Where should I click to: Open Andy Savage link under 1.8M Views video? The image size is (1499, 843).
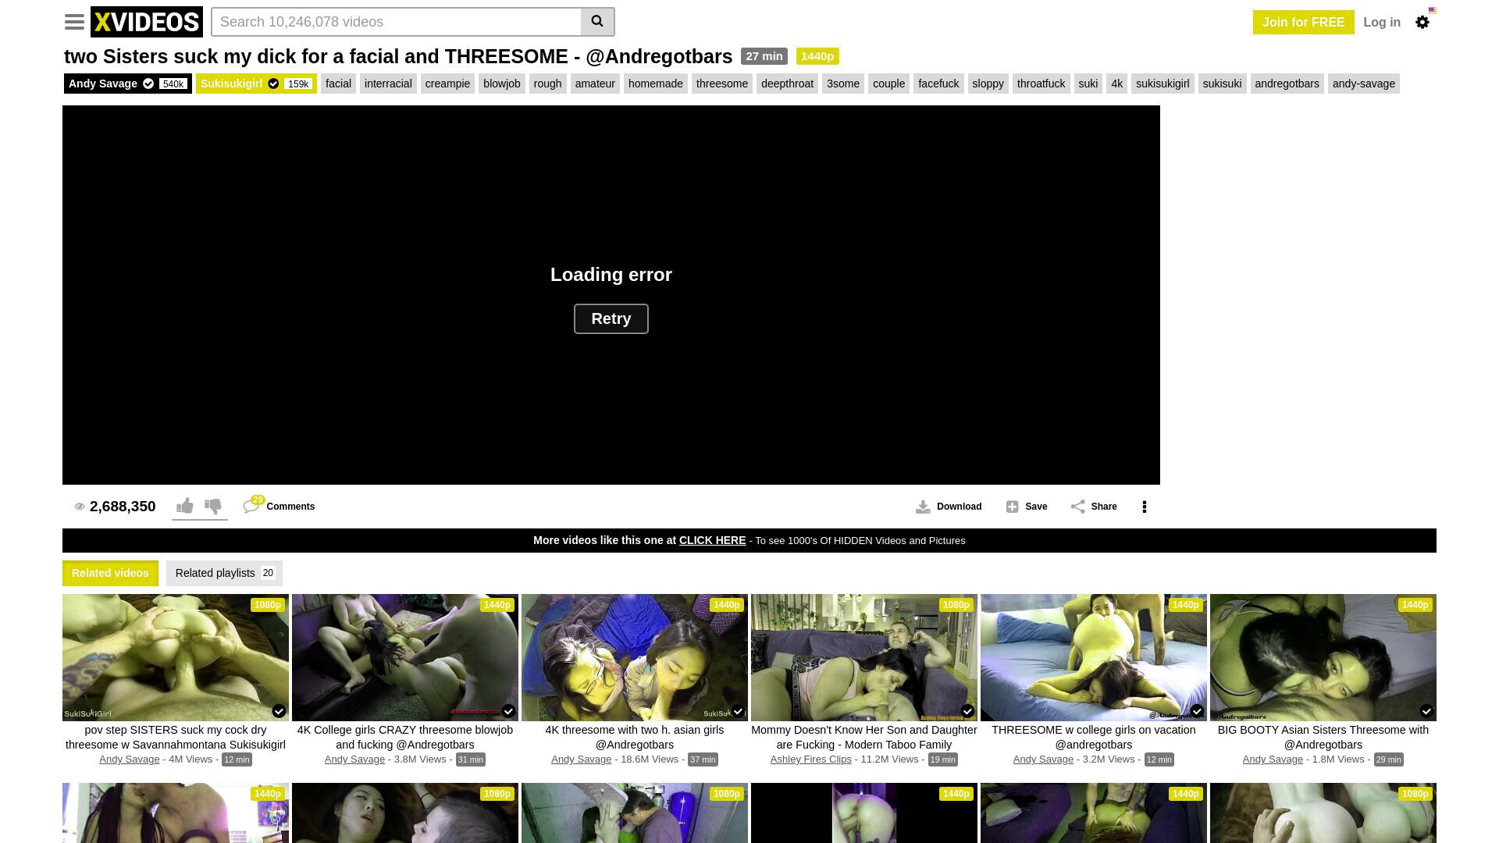click(1273, 759)
